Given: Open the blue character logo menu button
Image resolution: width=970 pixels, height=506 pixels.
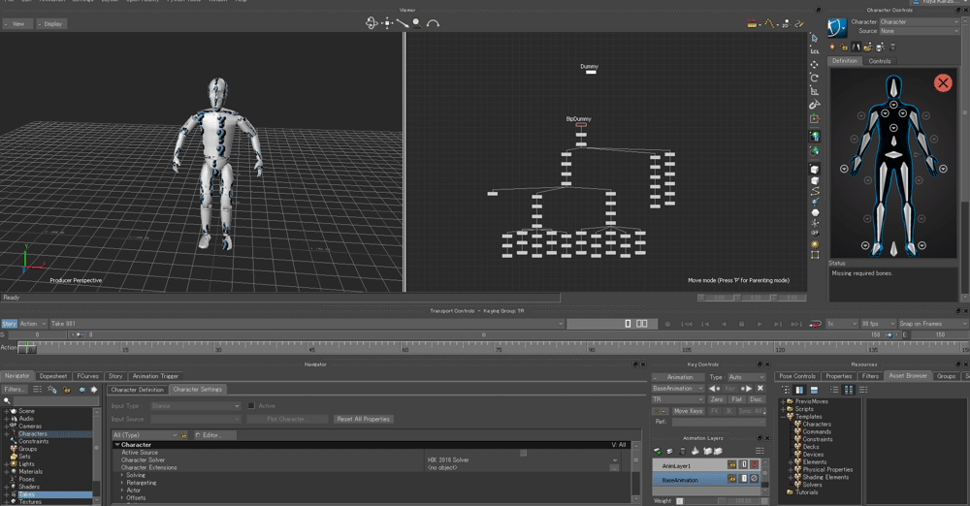Looking at the screenshot, I should tap(837, 27).
